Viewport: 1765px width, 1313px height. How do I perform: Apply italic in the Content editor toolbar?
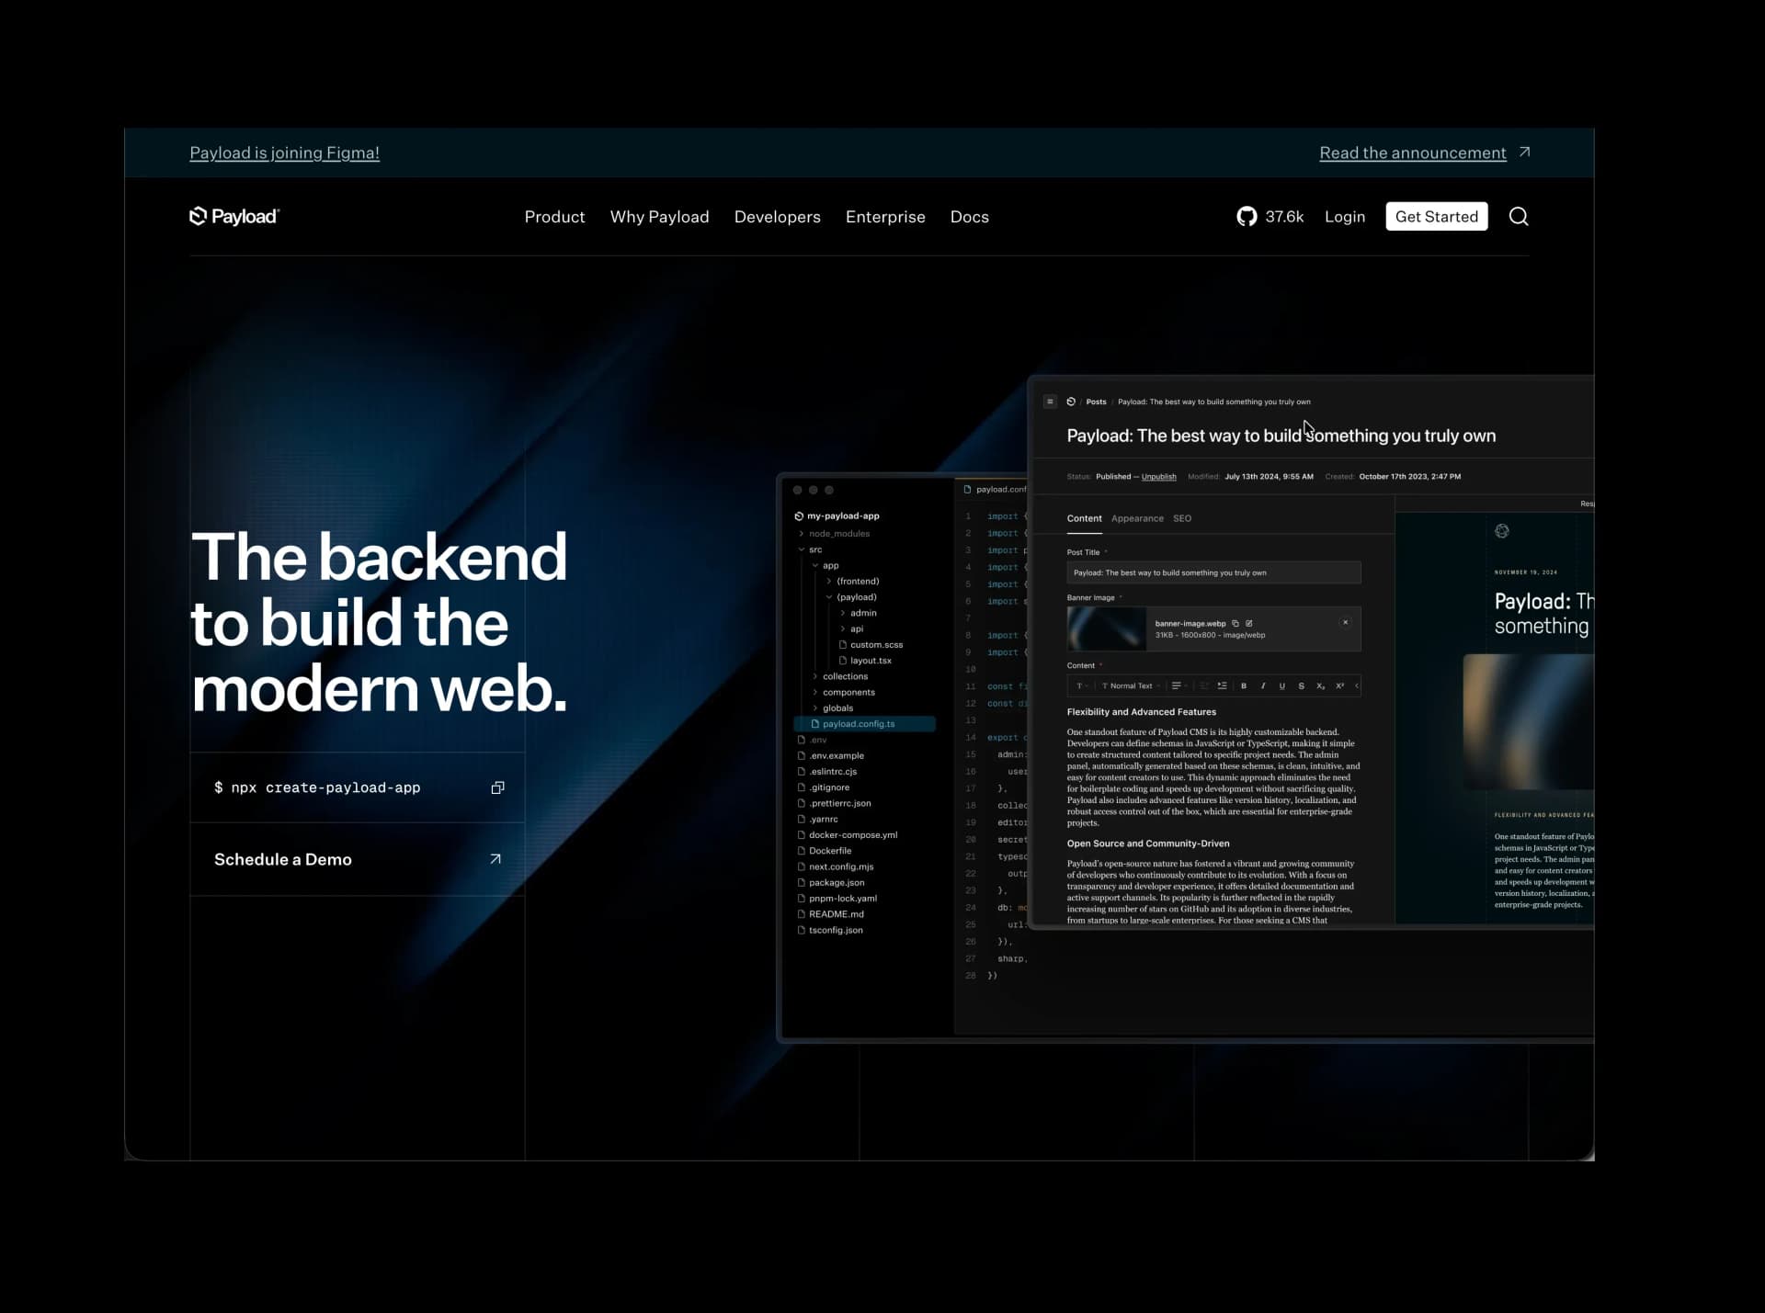1263,685
